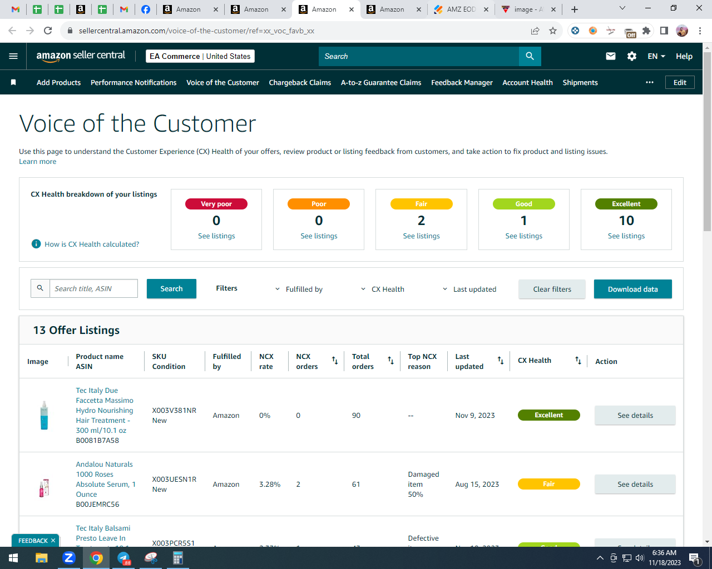712x569 pixels.
Task: Sort by Total orders column
Action: point(390,361)
